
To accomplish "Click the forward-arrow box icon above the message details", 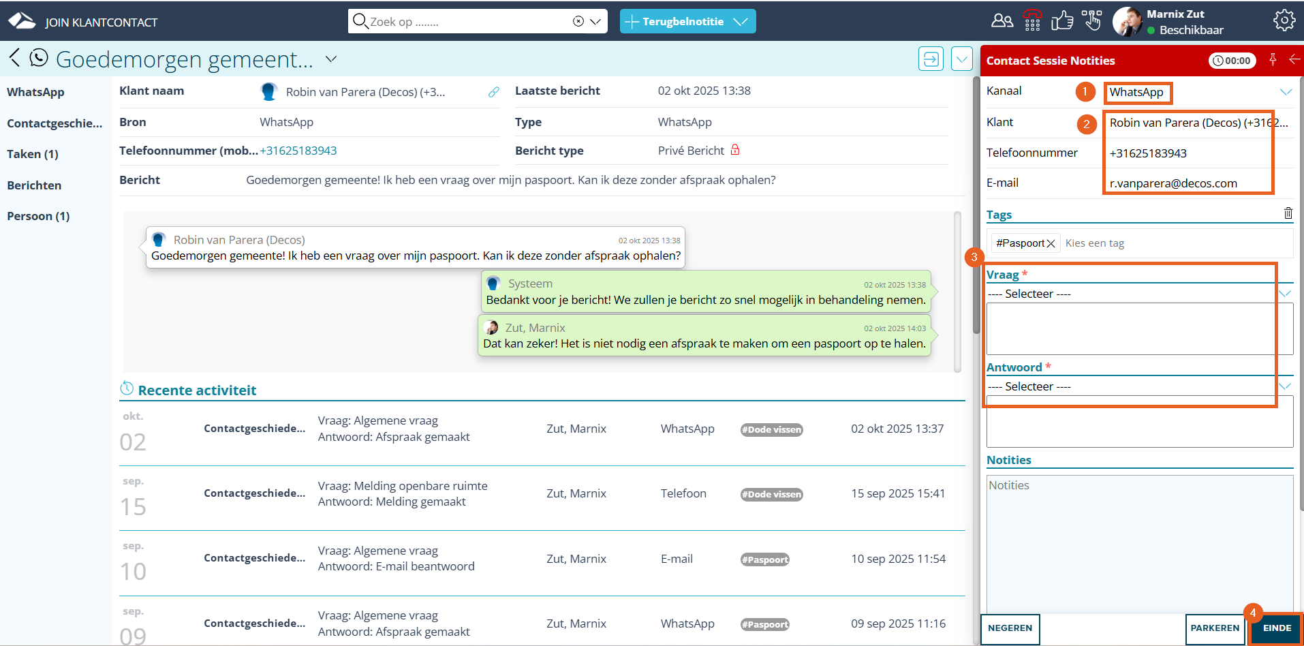I will coord(931,59).
